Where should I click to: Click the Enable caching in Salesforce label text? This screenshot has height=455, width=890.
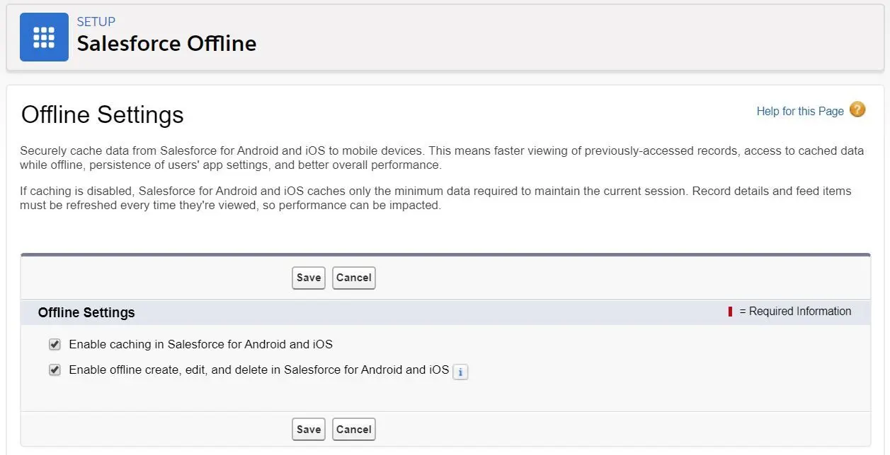click(x=200, y=345)
